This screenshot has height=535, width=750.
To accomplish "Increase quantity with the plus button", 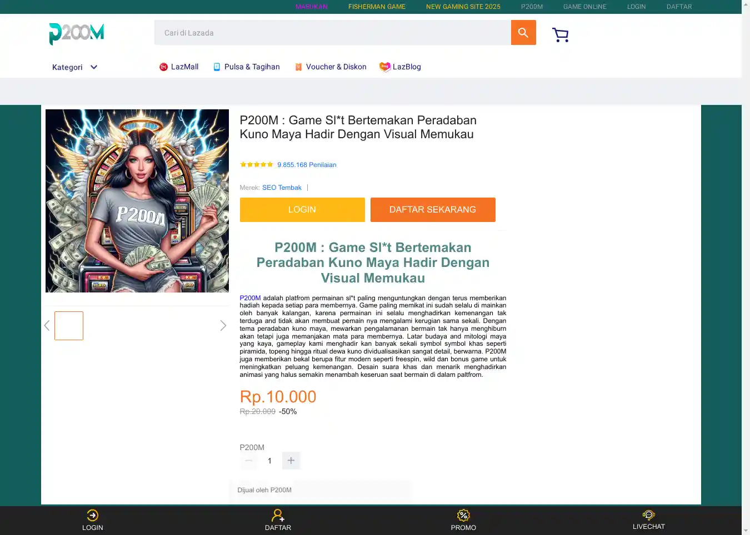I will pyautogui.click(x=291, y=461).
